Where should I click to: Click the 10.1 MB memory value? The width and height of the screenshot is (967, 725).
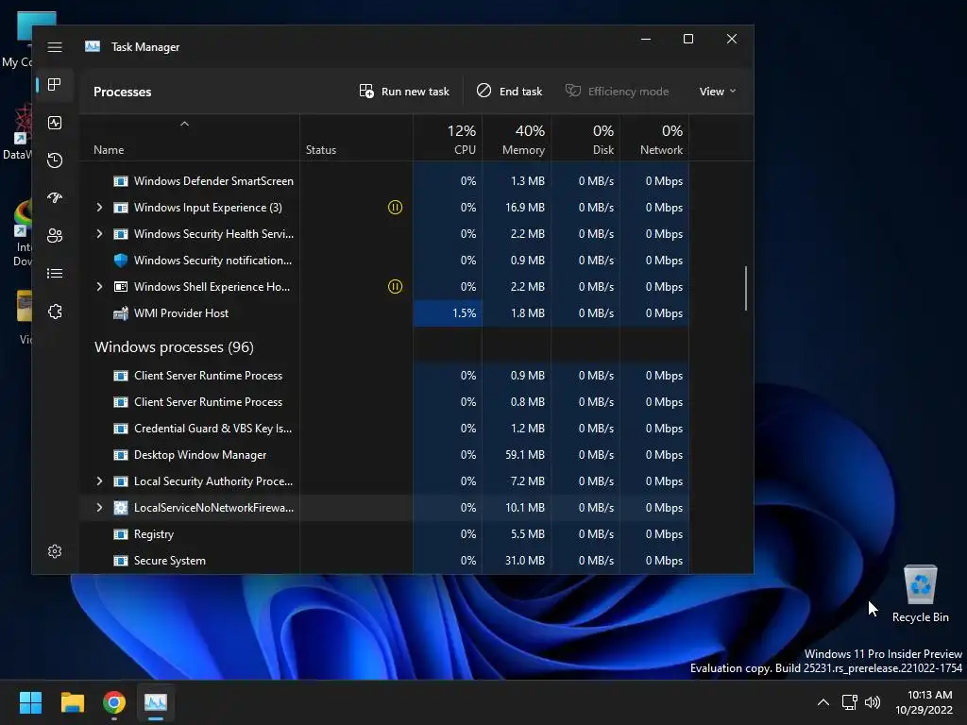click(525, 507)
